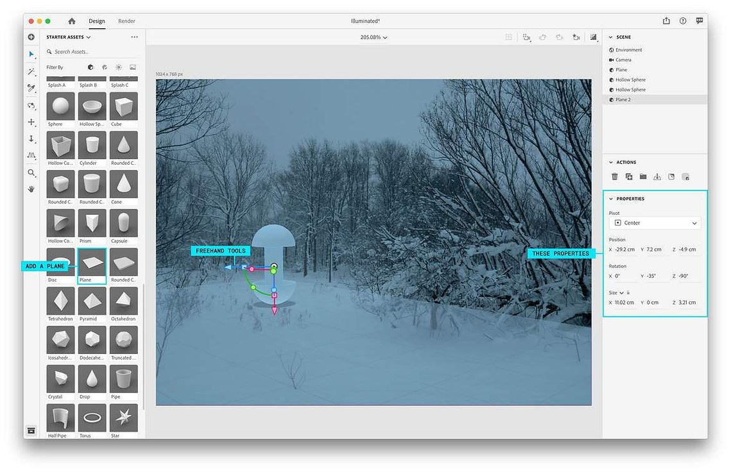
Task: Click the Search Assets field
Action: 92,52
